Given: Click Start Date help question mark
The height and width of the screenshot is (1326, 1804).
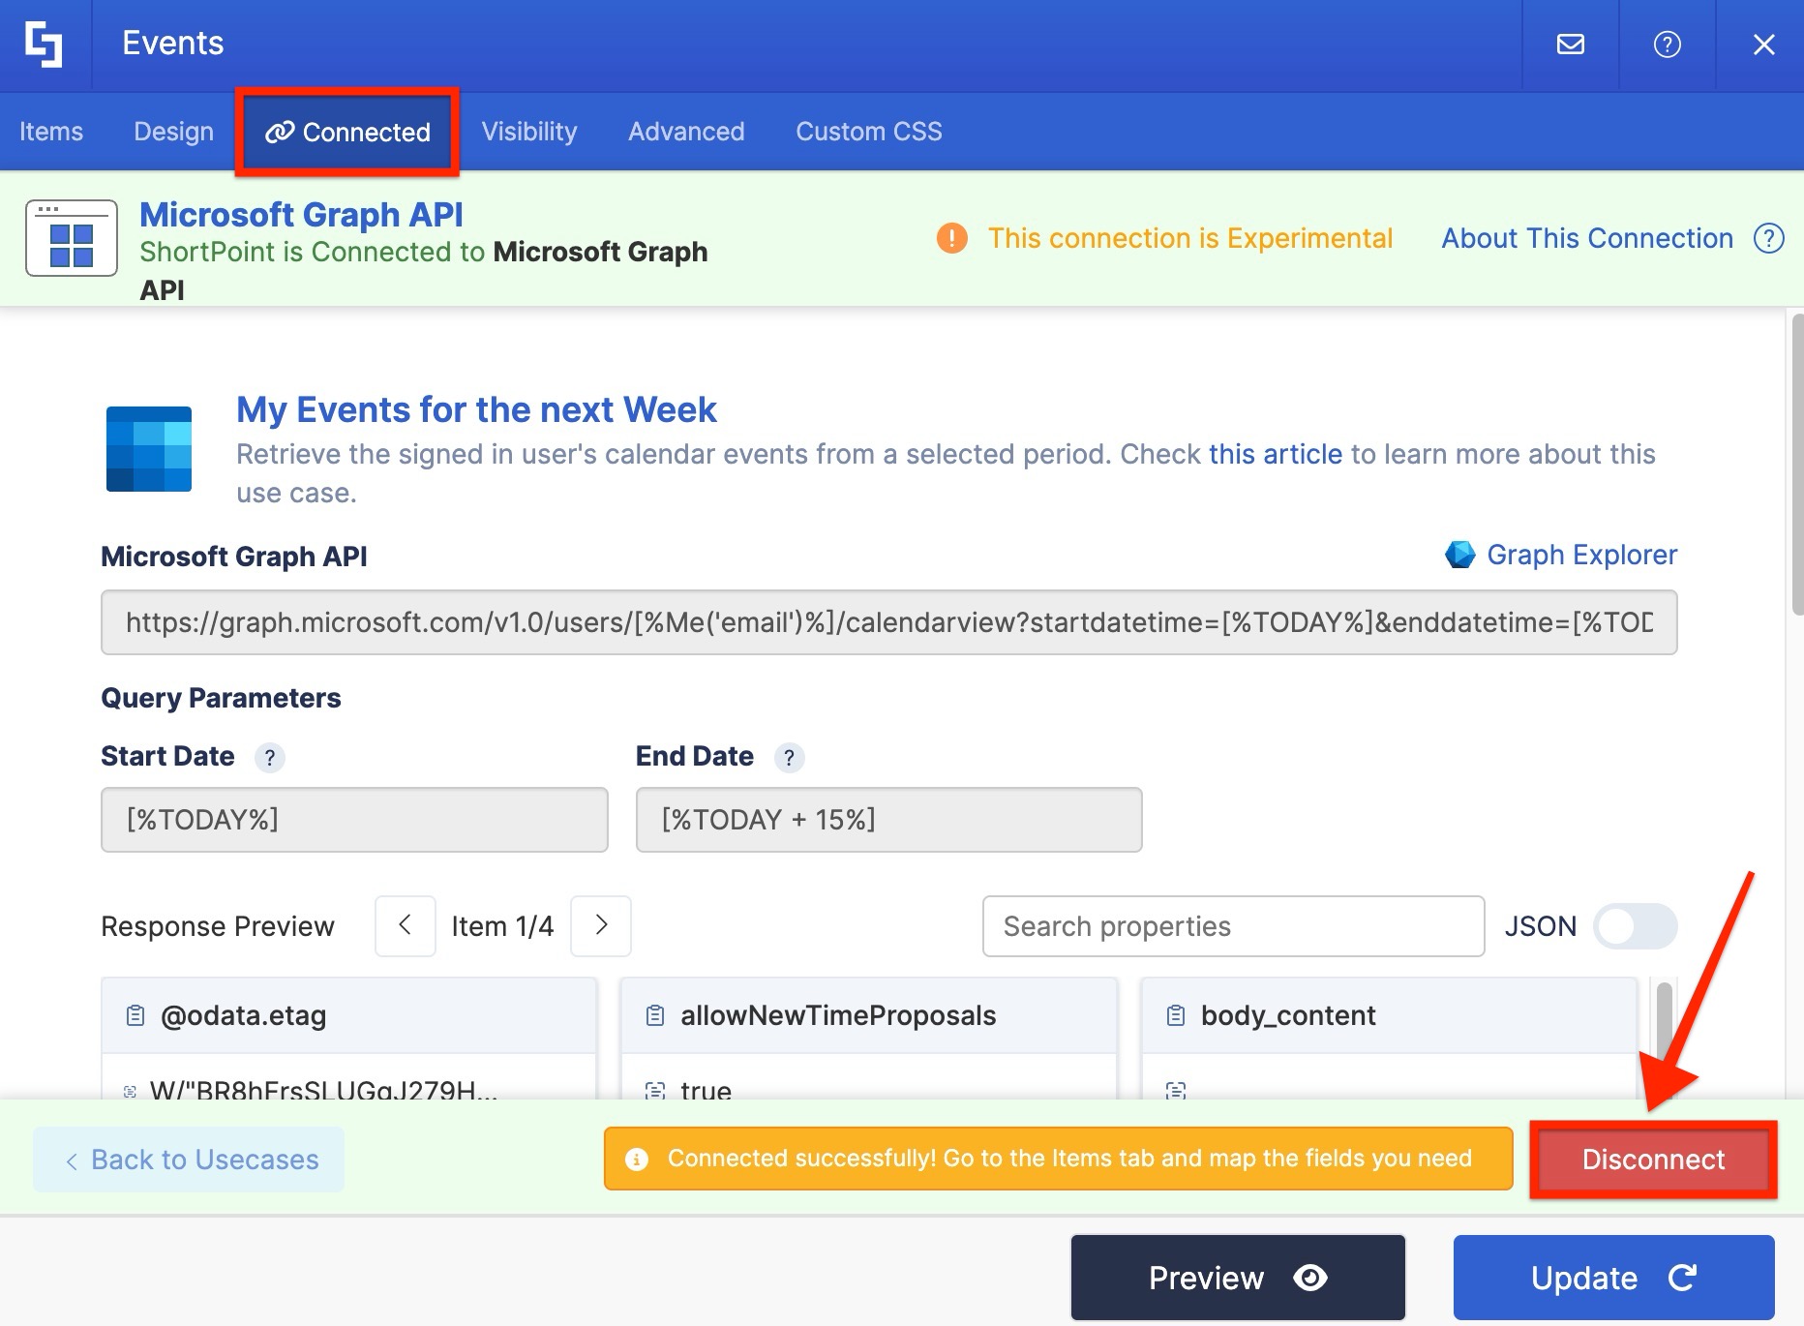Looking at the screenshot, I should 270,758.
